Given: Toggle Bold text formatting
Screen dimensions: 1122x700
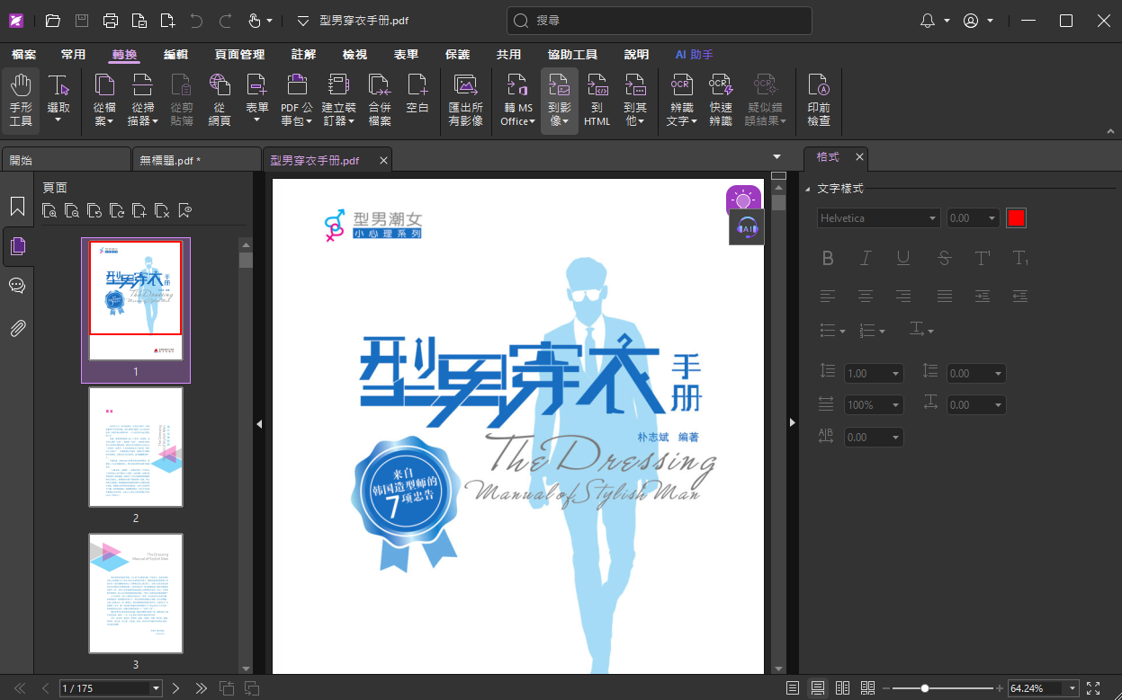Looking at the screenshot, I should point(828,259).
